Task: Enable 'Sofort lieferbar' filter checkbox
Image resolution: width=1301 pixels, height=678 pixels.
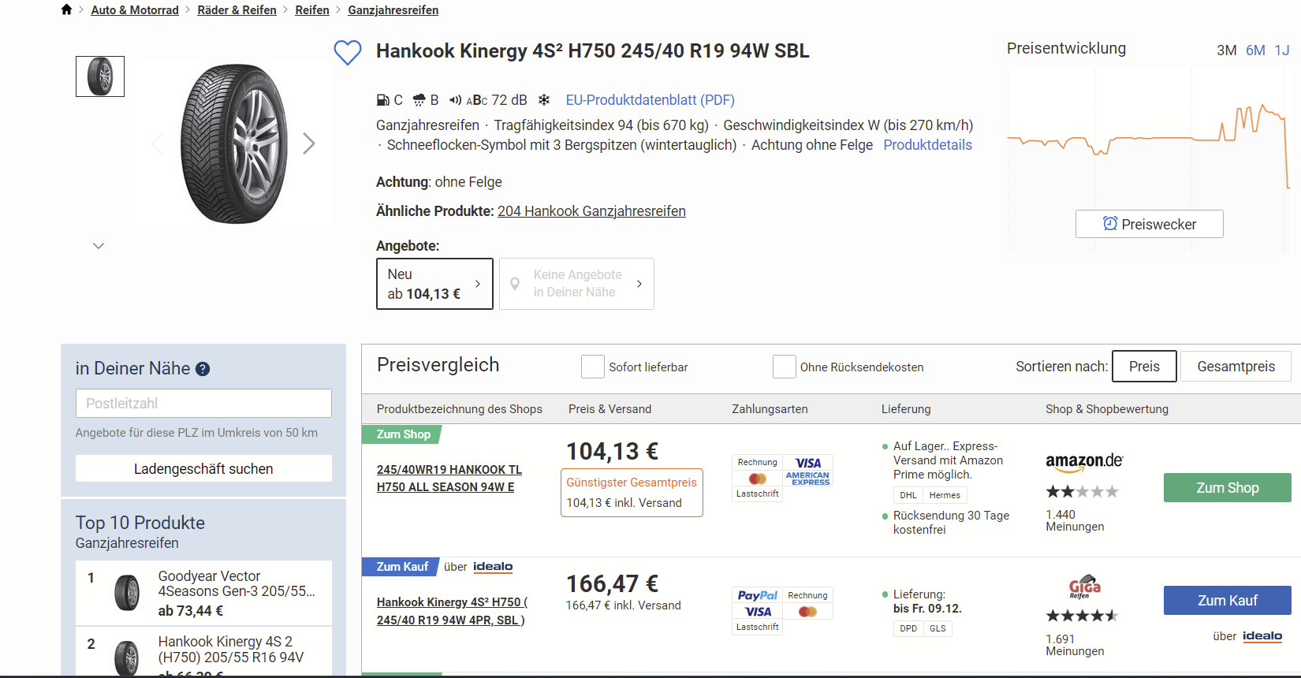Action: (x=592, y=367)
